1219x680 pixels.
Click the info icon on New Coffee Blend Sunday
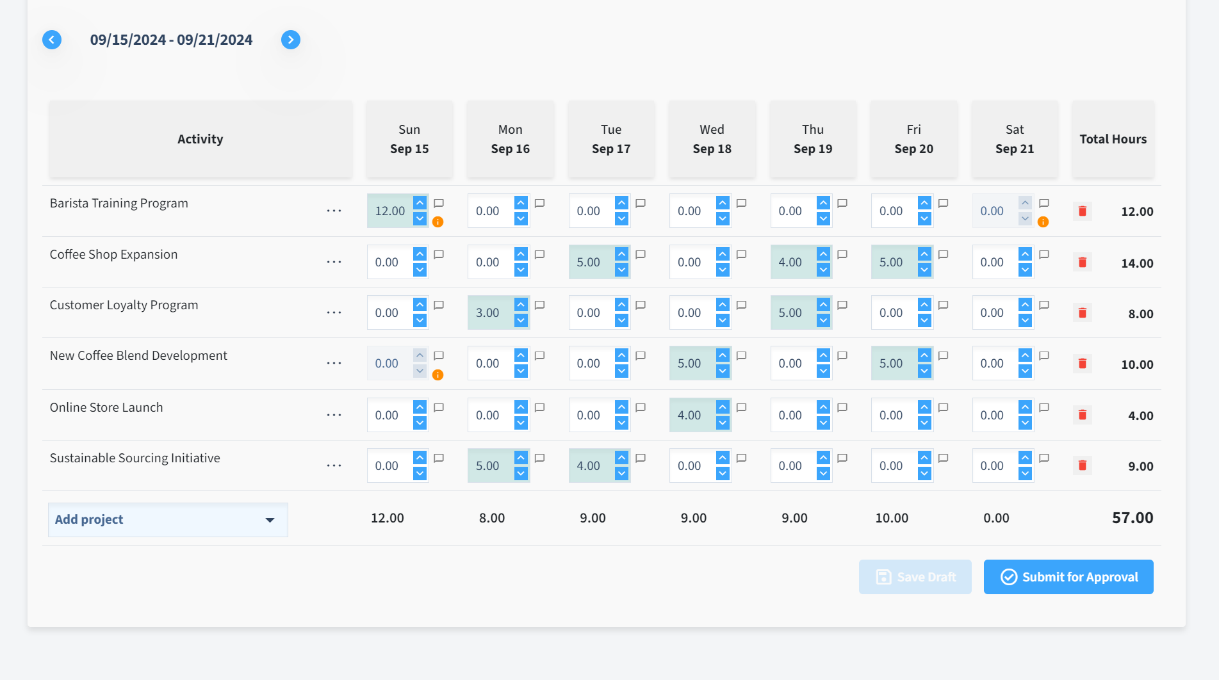[x=438, y=376]
